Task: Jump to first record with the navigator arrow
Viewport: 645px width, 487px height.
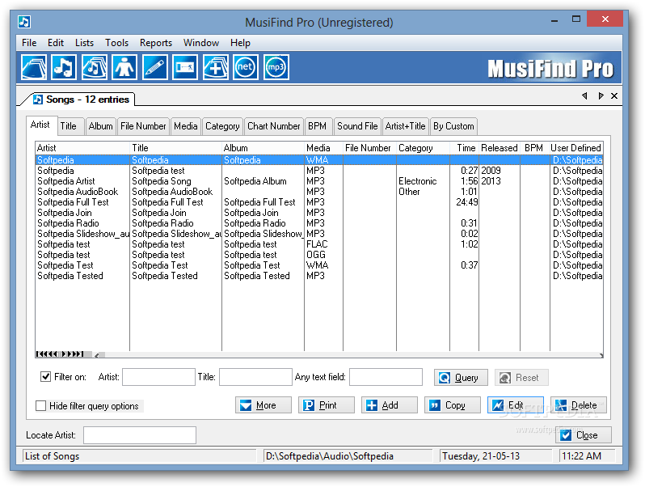Action: [x=39, y=354]
